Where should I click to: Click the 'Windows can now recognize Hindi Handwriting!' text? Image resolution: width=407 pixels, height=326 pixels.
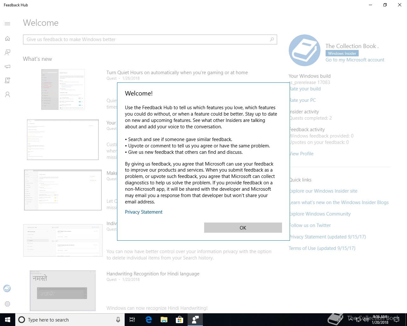157,308
